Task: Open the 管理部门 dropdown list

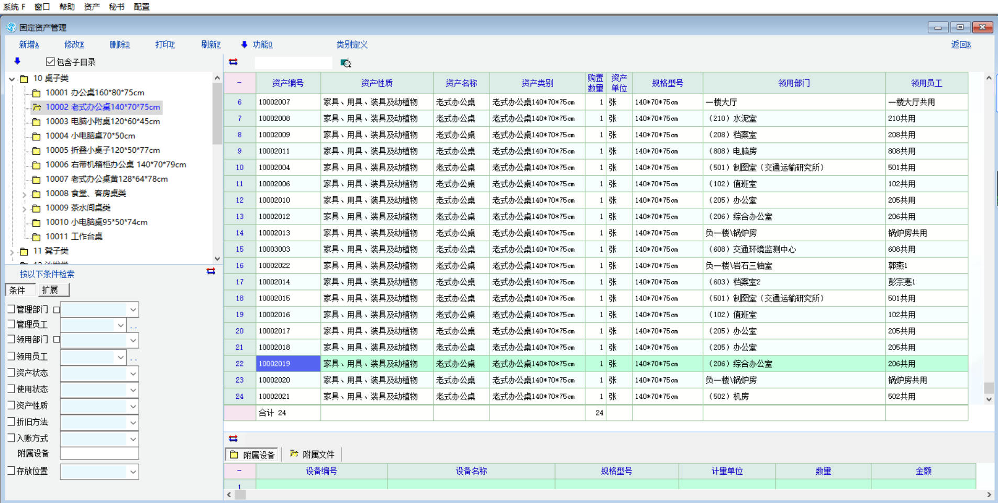Action: [x=133, y=310]
